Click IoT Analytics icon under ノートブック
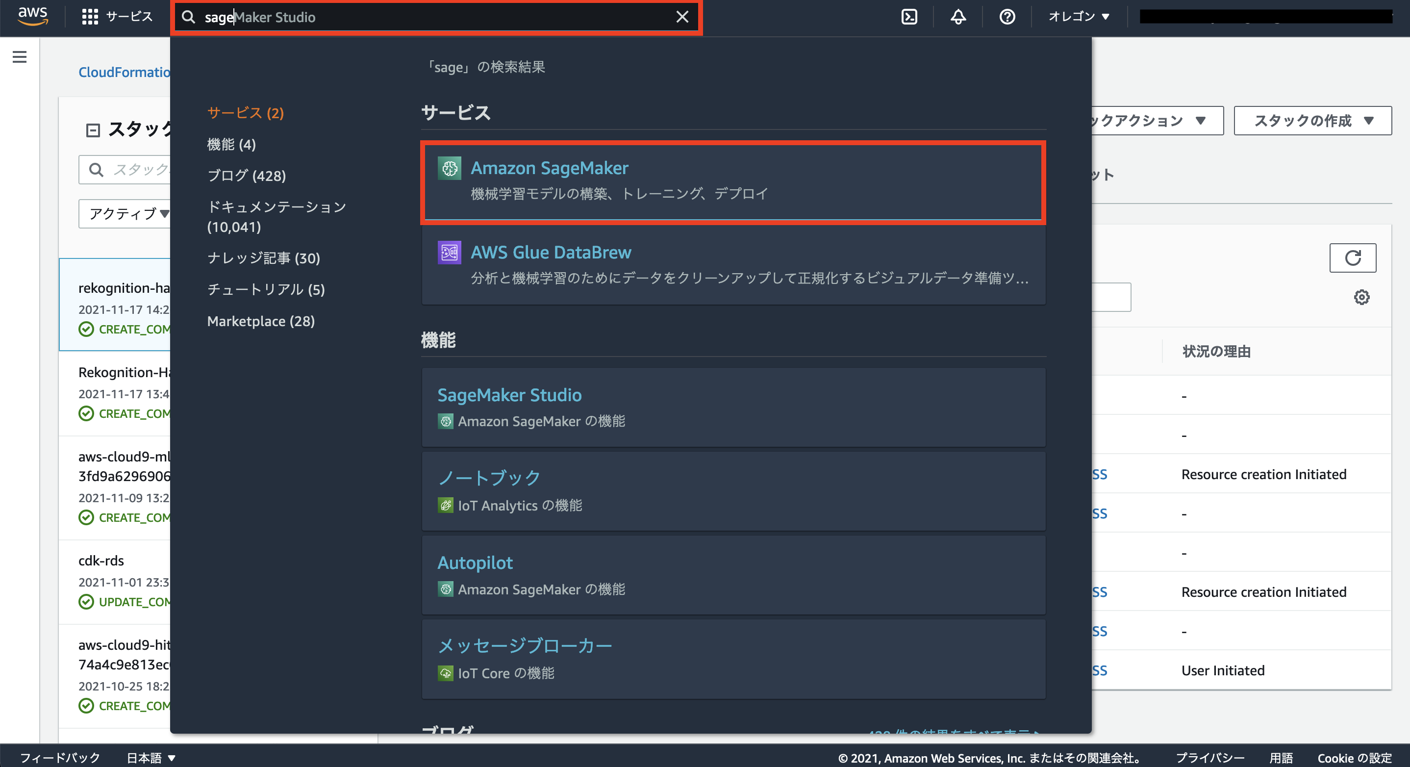 pyautogui.click(x=446, y=505)
